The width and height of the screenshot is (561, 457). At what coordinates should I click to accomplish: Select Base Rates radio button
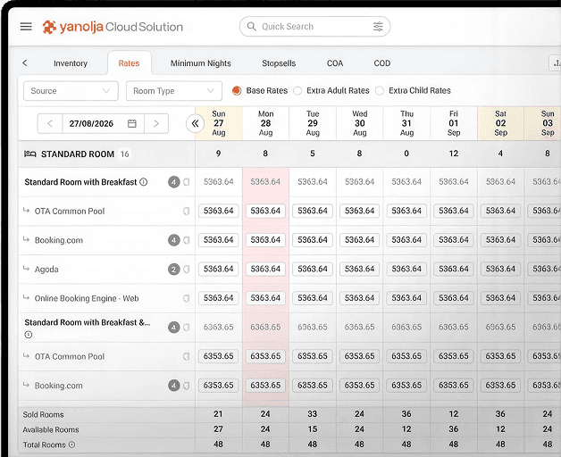(x=237, y=91)
